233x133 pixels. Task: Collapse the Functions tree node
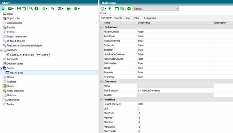click(x=1, y=50)
